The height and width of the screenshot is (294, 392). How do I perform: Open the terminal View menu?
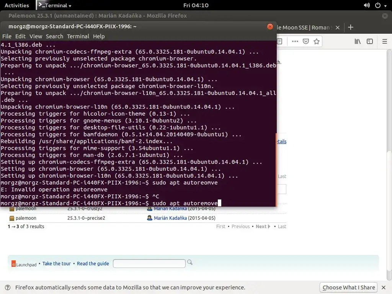click(36, 36)
